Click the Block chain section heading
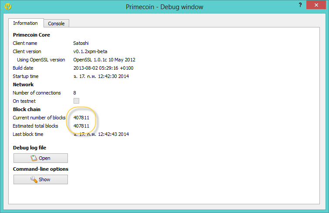The image size is (329, 213). [x=27, y=109]
